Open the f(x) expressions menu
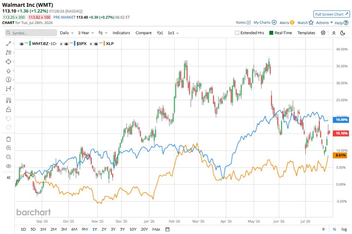This screenshot has height=234, width=352. (160, 33)
